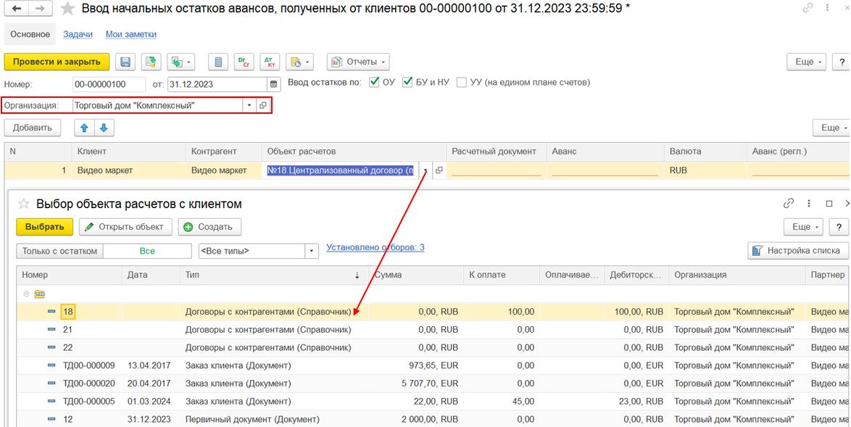This screenshot has height=427, width=851.
Task: Open the top Еще menu of the document
Action: [807, 62]
